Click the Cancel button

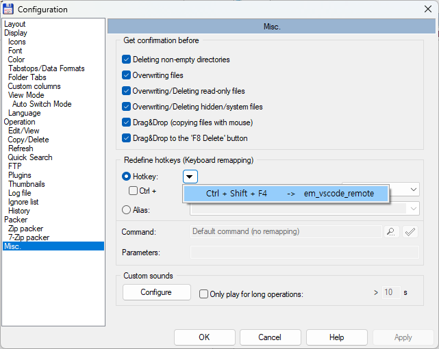pyautogui.click(x=270, y=337)
